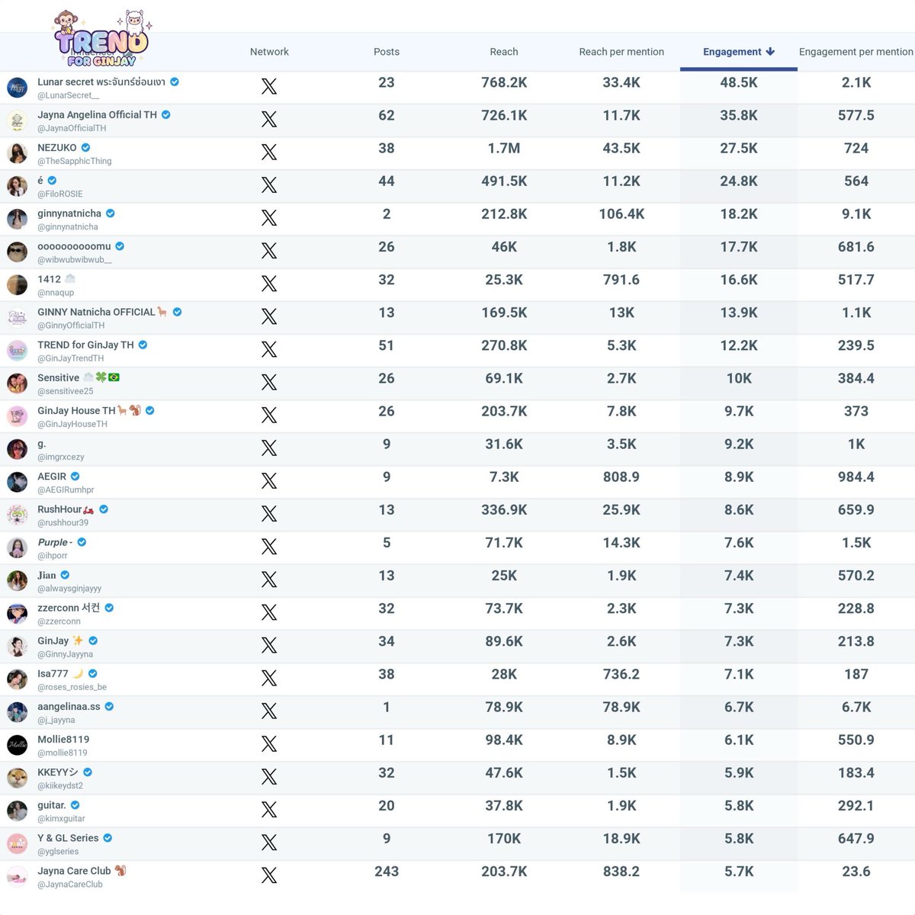Click the X icon for GinJay House TH
The image size is (915, 915).
tap(269, 415)
